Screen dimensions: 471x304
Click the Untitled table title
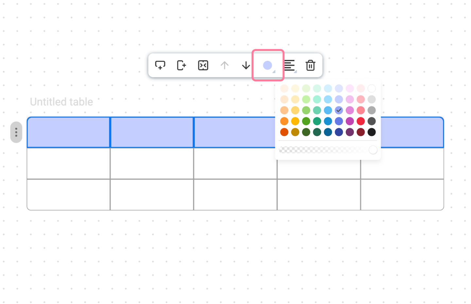point(61,102)
